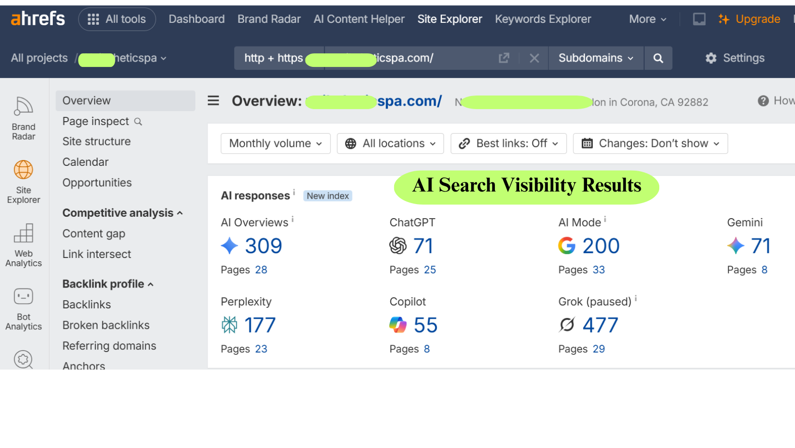Screen dimensions: 795x448
Task: Open the Subdomains mode dropdown
Action: pos(596,58)
